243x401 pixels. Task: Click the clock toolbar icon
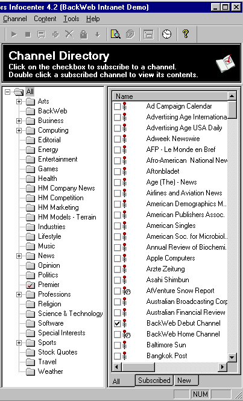(x=167, y=34)
